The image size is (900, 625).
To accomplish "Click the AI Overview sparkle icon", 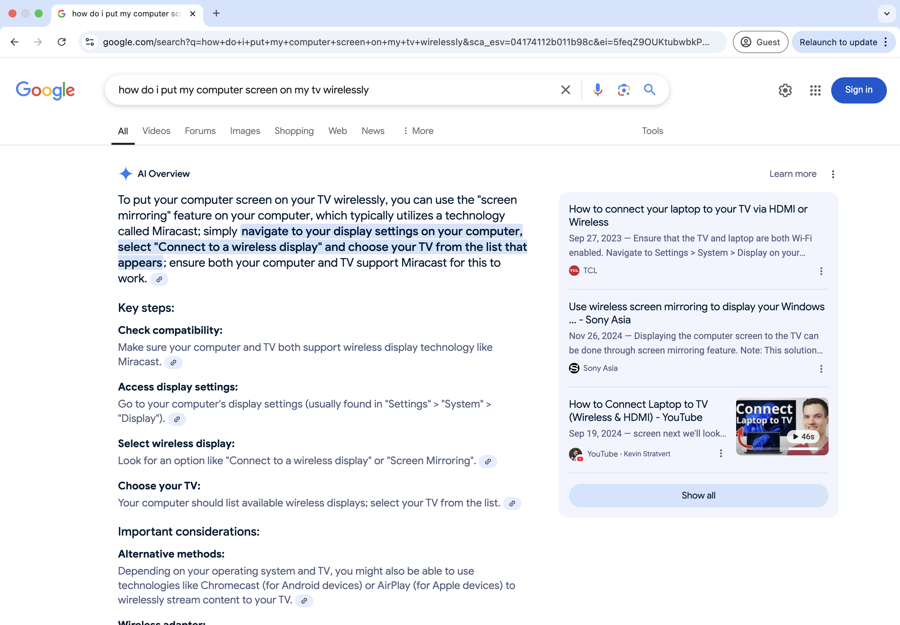I will tap(126, 174).
